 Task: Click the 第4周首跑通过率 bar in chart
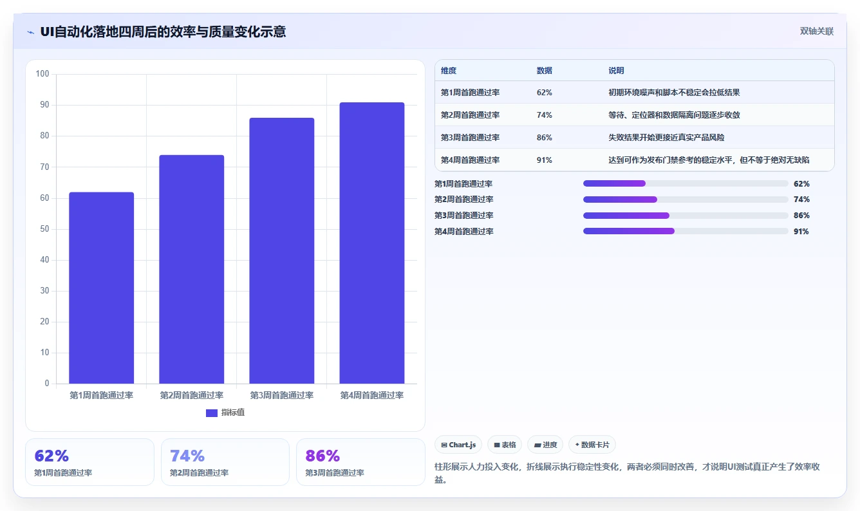(x=372, y=243)
